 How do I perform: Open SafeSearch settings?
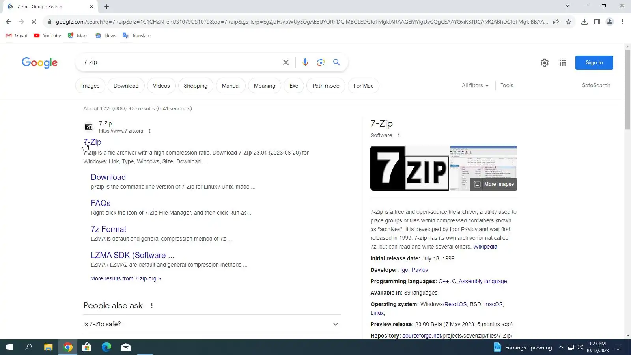(x=596, y=85)
